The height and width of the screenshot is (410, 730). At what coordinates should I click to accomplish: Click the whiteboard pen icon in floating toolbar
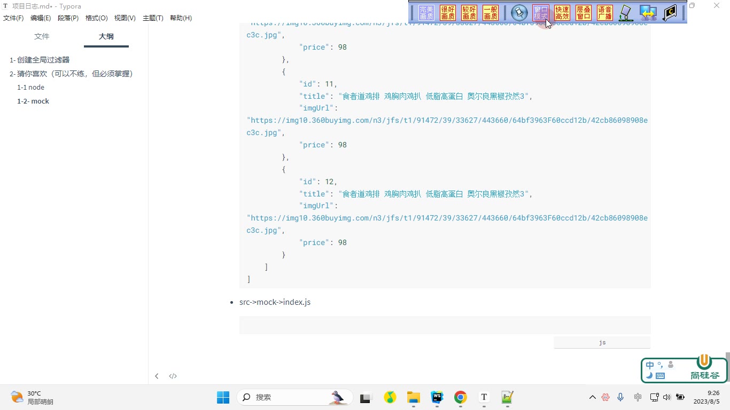(626, 13)
